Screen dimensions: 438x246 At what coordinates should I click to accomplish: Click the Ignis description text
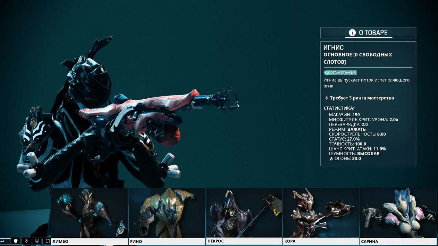pos(366,83)
